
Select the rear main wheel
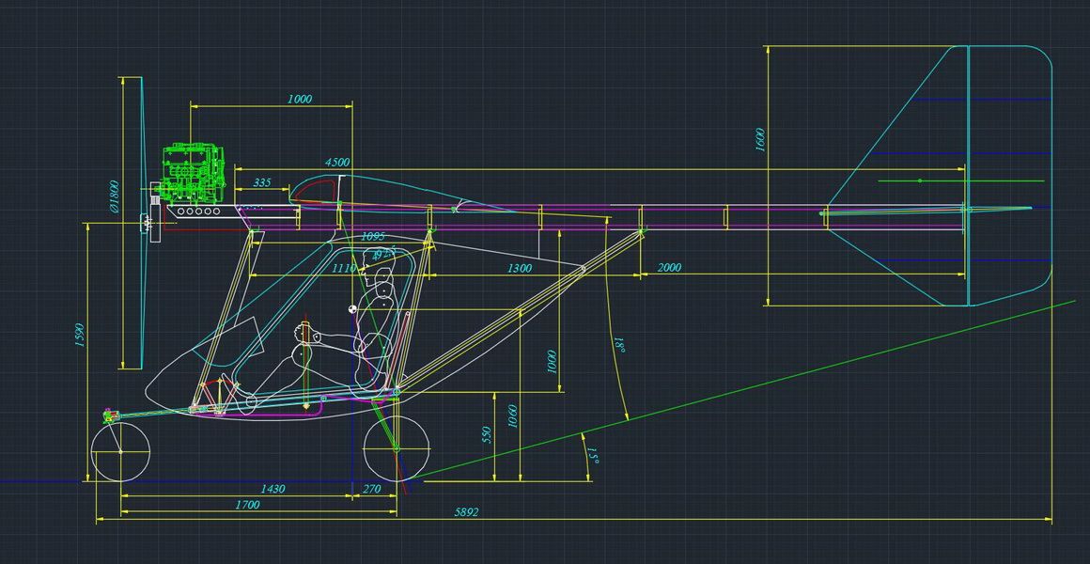coord(396,449)
